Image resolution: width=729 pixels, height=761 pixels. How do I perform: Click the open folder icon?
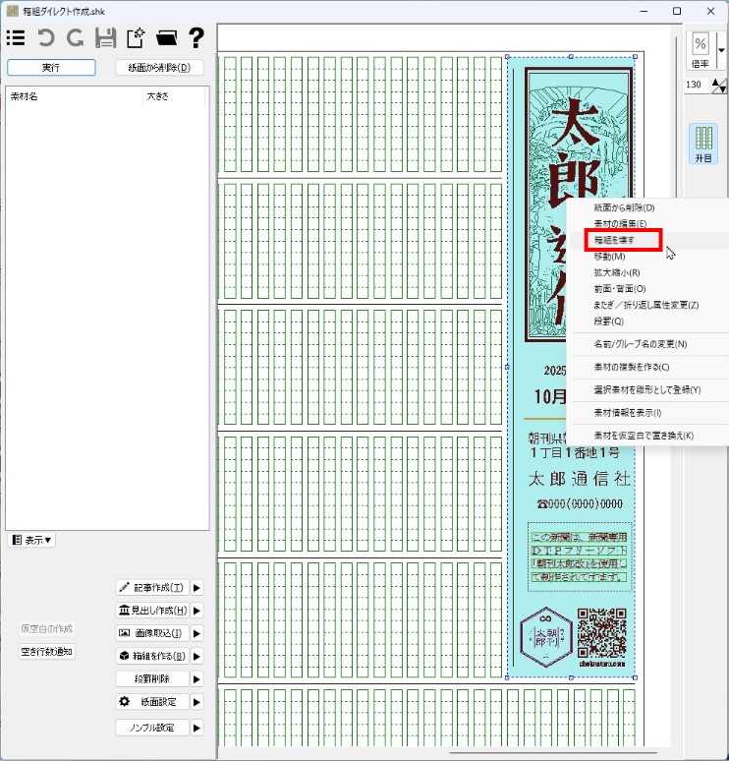tap(166, 38)
